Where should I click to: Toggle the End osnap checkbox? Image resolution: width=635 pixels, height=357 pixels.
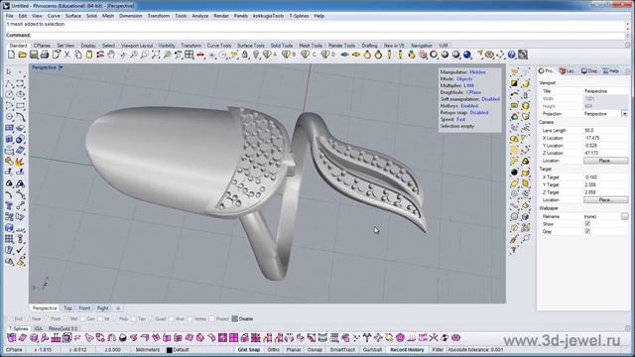pos(11,319)
